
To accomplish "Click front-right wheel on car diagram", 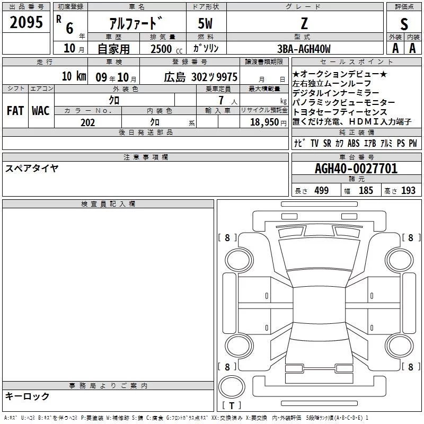I will pyautogui.click(x=399, y=260).
